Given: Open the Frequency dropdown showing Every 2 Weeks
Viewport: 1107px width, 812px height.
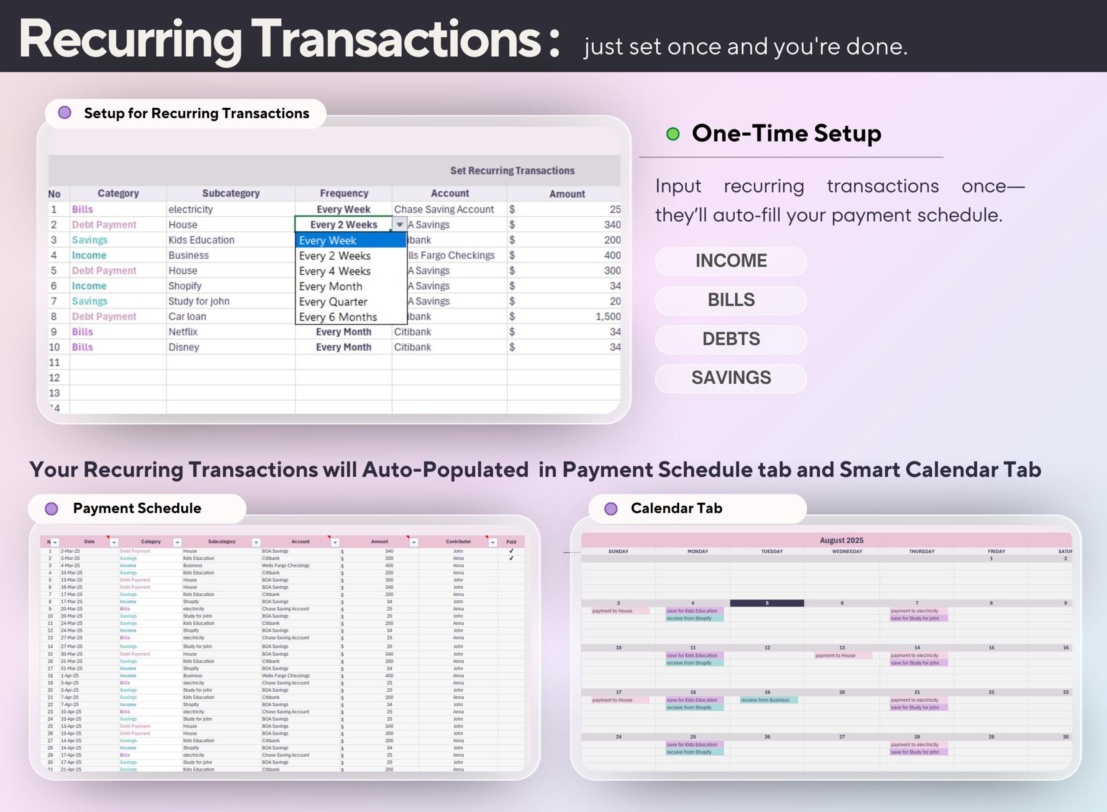Looking at the screenshot, I should point(399,225).
